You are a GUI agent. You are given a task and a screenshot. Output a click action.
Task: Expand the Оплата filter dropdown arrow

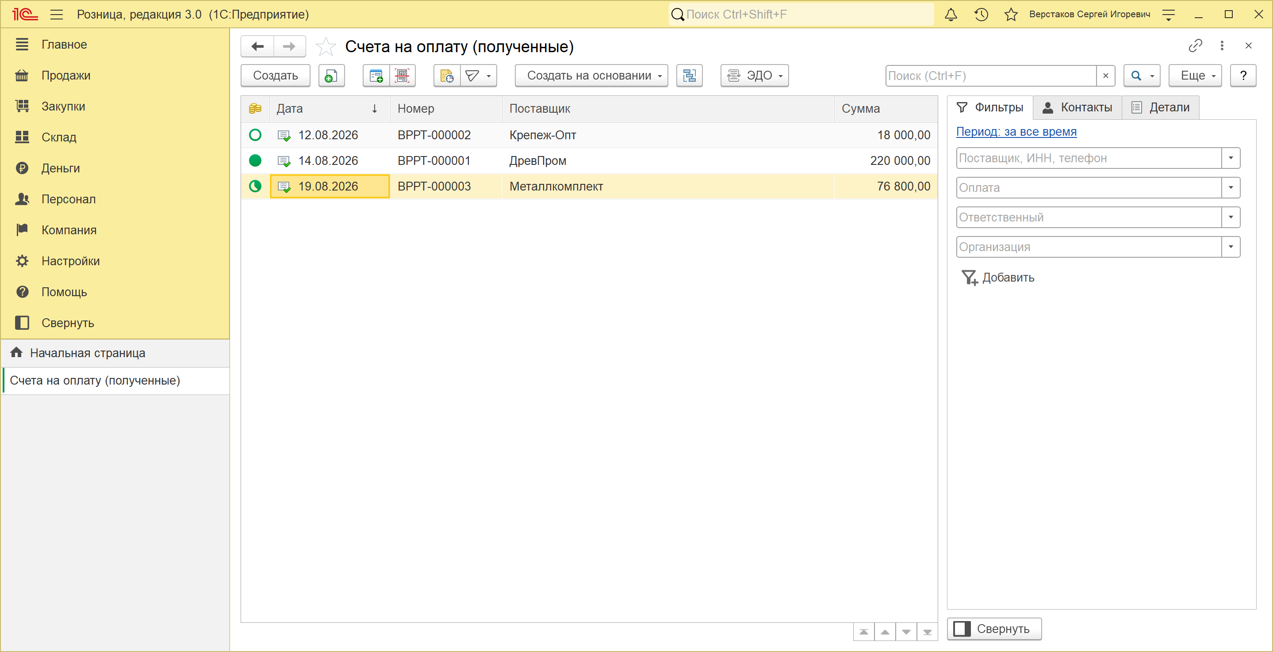coord(1231,188)
